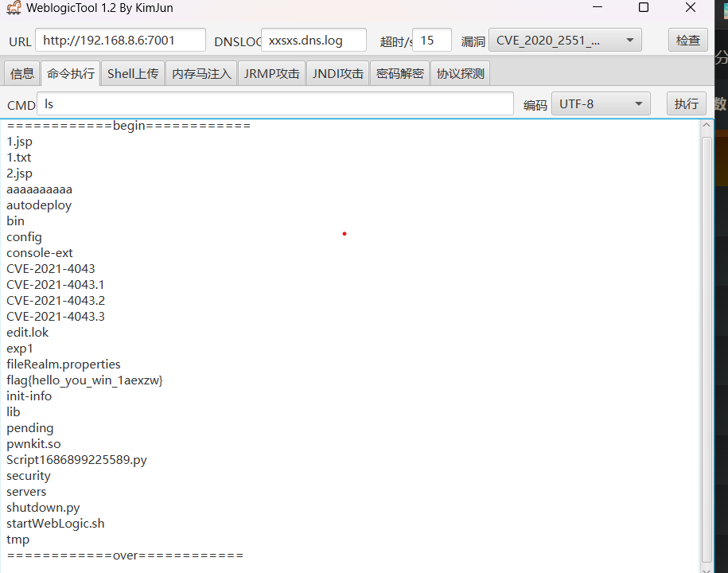Screen dimensions: 728x573
Task: Minimize the WeblogicTool window
Action: tap(598, 7)
